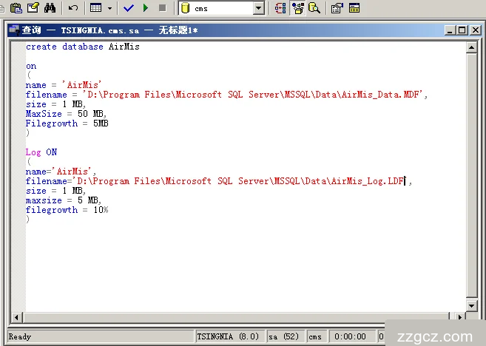Show the estimated execution plan icon
The image size is (486, 346).
[x=280, y=8]
